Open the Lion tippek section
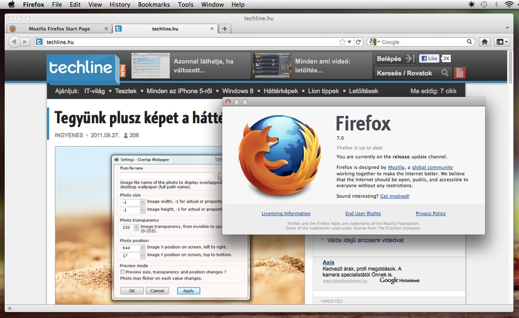The width and height of the screenshot is (519, 318). point(323,91)
